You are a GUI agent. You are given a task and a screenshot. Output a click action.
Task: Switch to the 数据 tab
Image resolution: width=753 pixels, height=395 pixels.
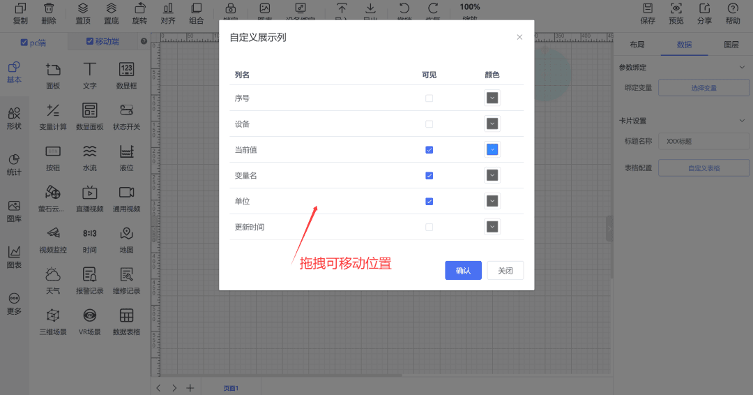point(685,45)
